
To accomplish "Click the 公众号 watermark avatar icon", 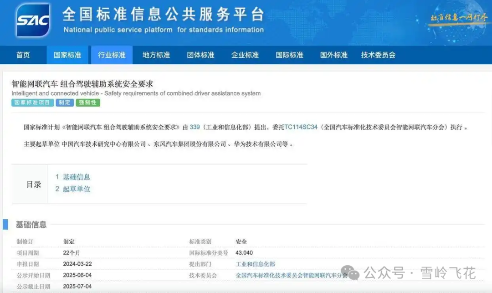I will click(x=350, y=272).
